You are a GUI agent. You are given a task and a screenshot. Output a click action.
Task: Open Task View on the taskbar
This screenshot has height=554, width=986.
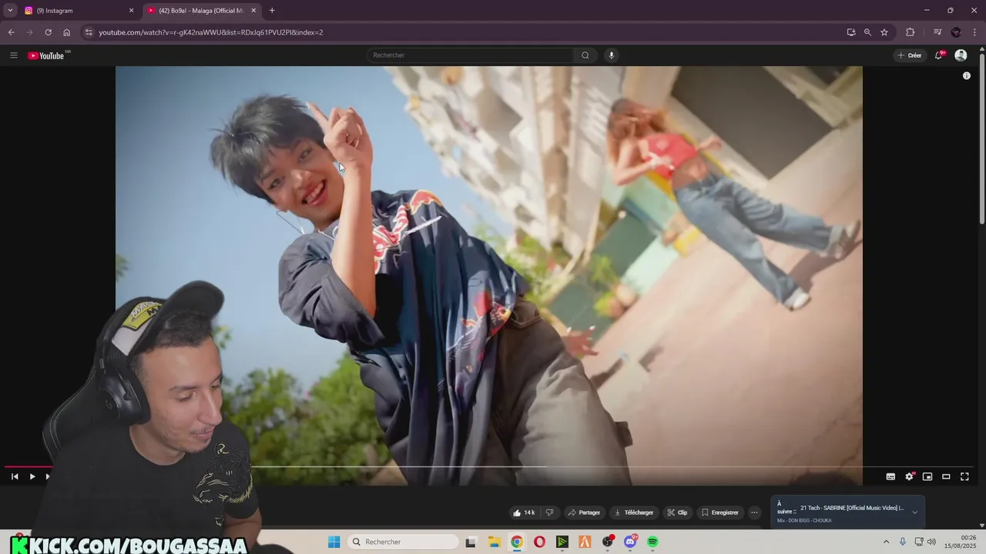pos(471,542)
